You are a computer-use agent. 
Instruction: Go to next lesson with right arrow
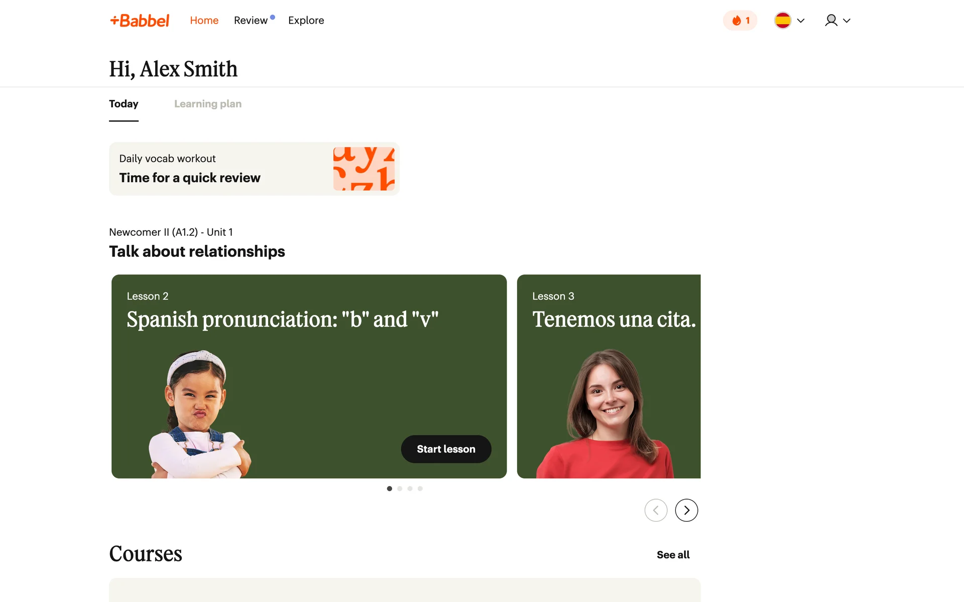pos(686,510)
